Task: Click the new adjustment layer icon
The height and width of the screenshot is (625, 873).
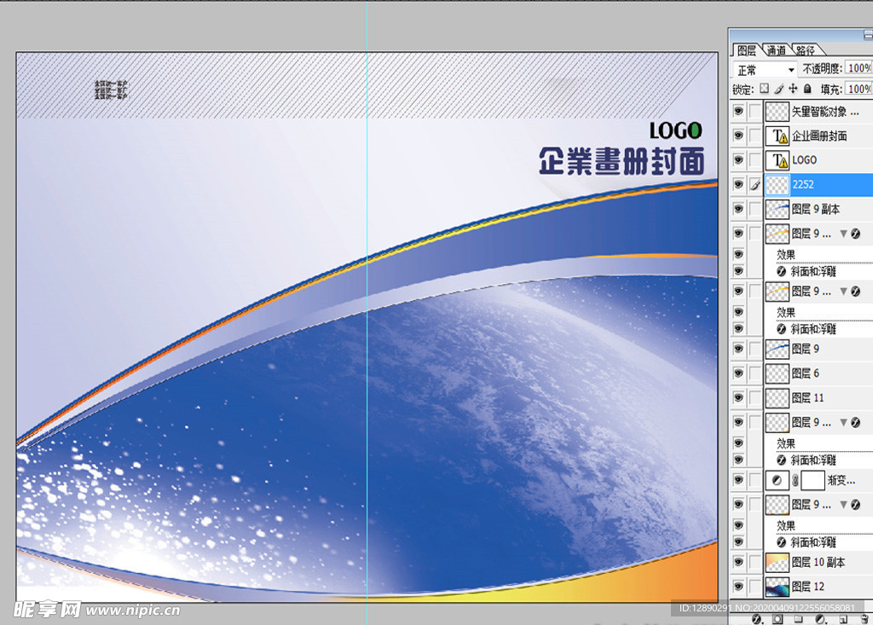Action: tap(820, 619)
